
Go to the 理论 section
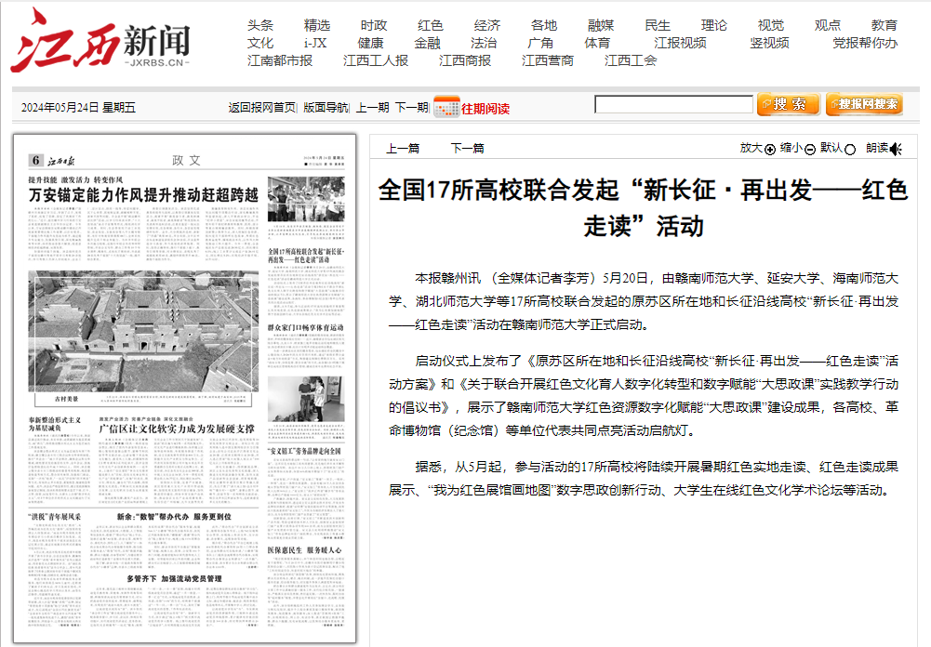pyautogui.click(x=714, y=25)
